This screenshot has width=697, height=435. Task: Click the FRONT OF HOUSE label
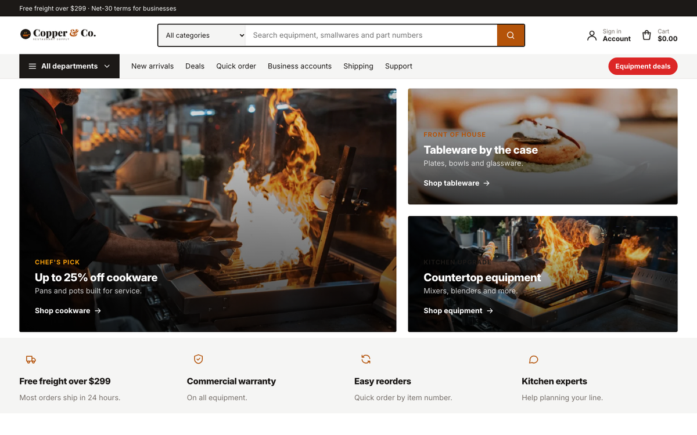click(455, 135)
